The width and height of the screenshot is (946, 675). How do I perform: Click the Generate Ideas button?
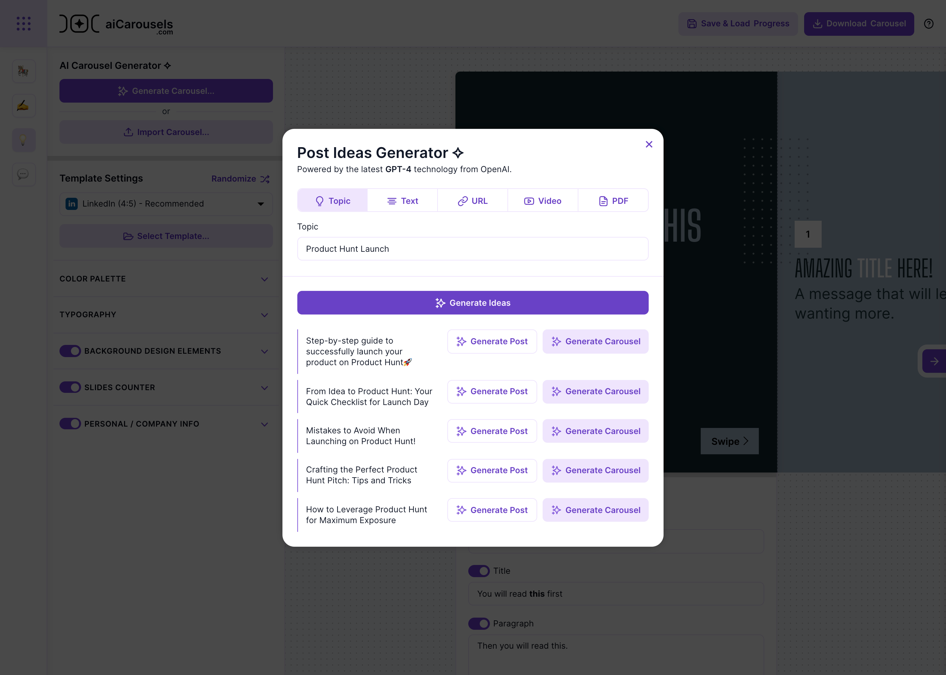click(473, 303)
